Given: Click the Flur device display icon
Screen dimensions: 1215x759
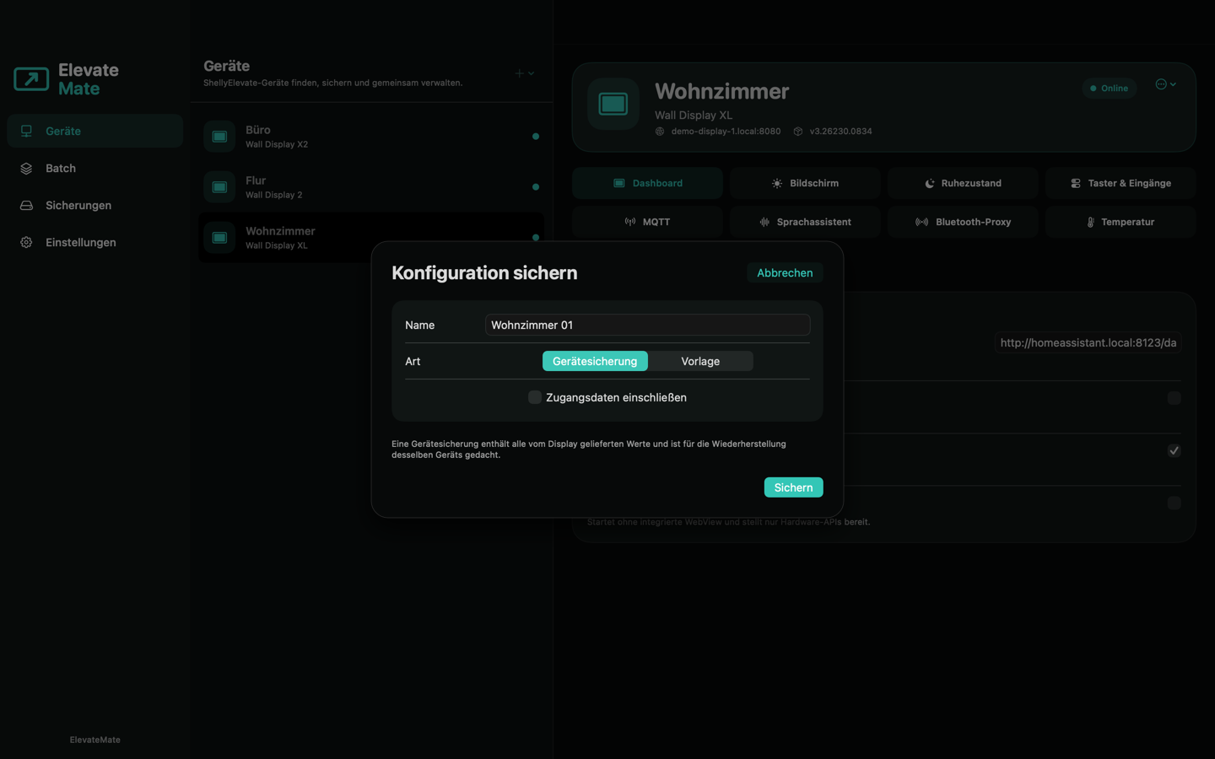Looking at the screenshot, I should click(x=219, y=187).
